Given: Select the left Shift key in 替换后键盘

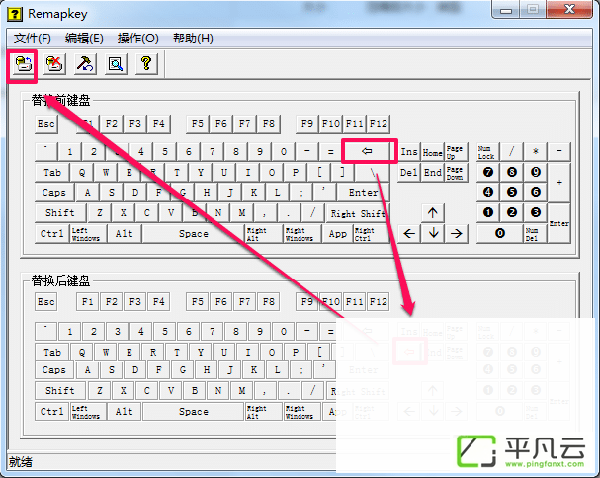Looking at the screenshot, I should pyautogui.click(x=60, y=391).
